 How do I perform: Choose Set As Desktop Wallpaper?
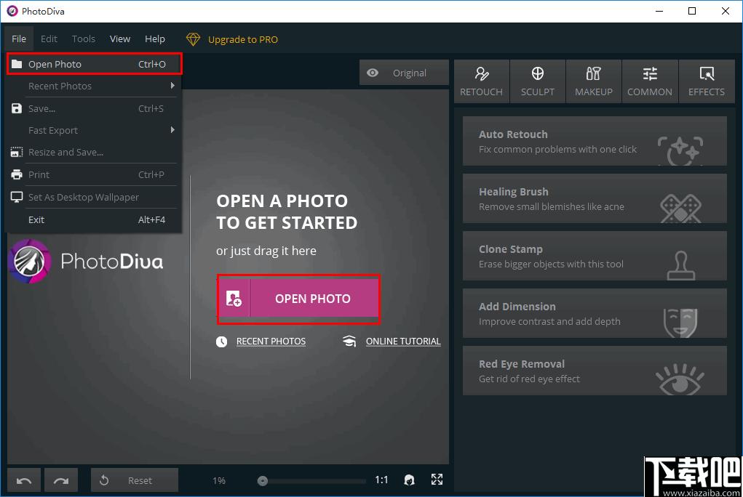93,198
